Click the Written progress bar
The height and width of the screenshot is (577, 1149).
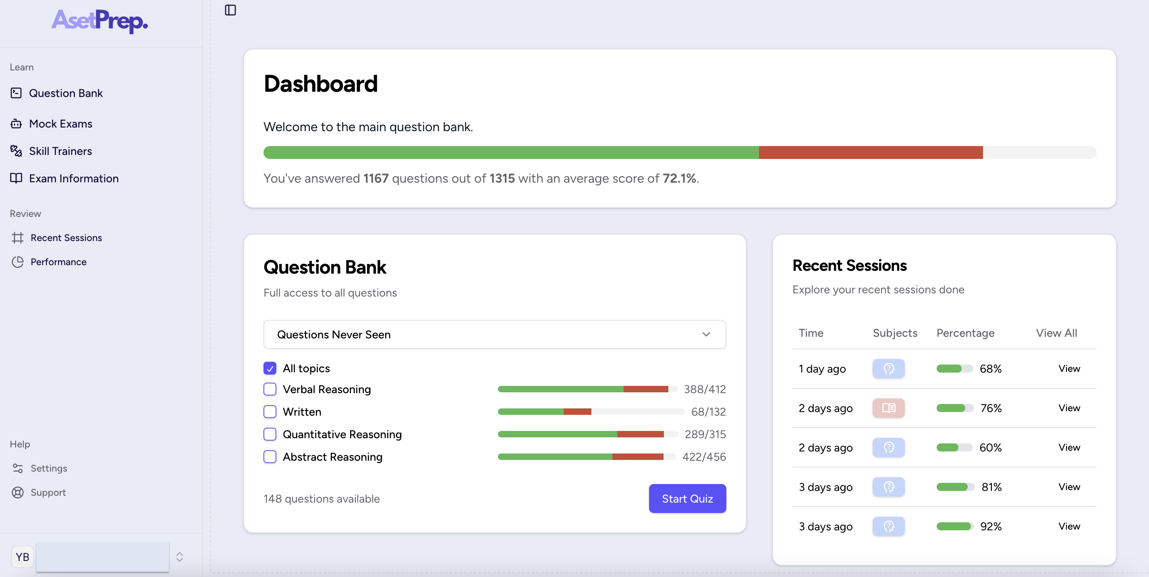[x=591, y=411]
